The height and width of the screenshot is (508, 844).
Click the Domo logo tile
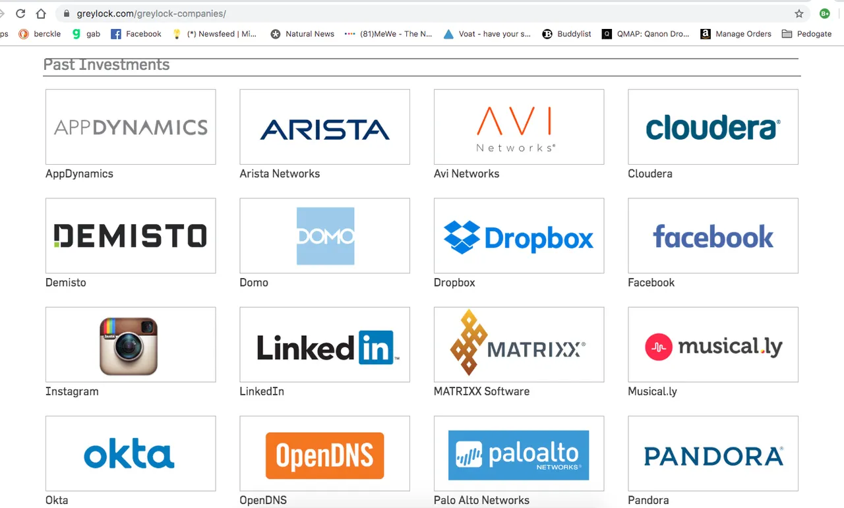click(x=324, y=236)
